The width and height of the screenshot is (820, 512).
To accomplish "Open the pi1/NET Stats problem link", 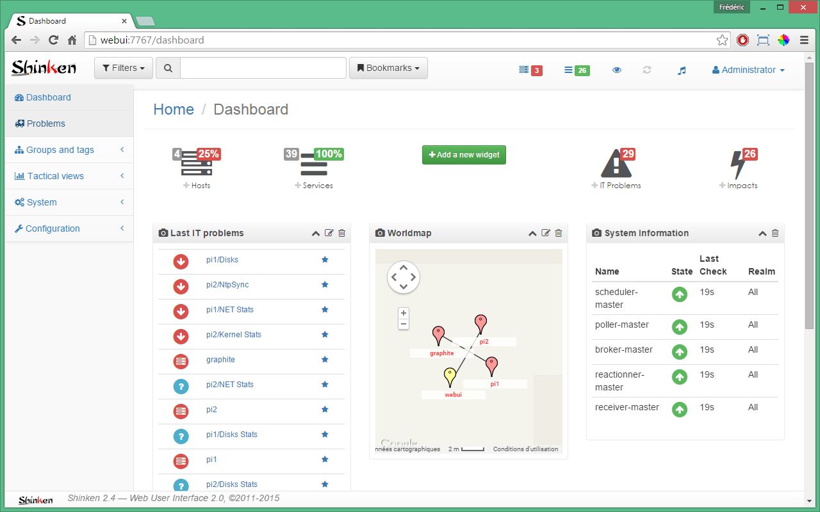I will pyautogui.click(x=230, y=310).
